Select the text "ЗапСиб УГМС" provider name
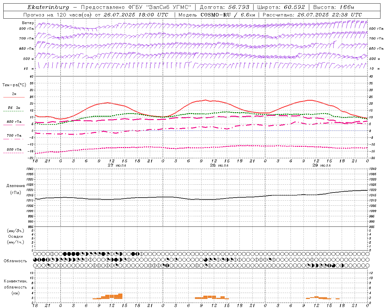This screenshot has width=385, height=308. tap(169, 7)
